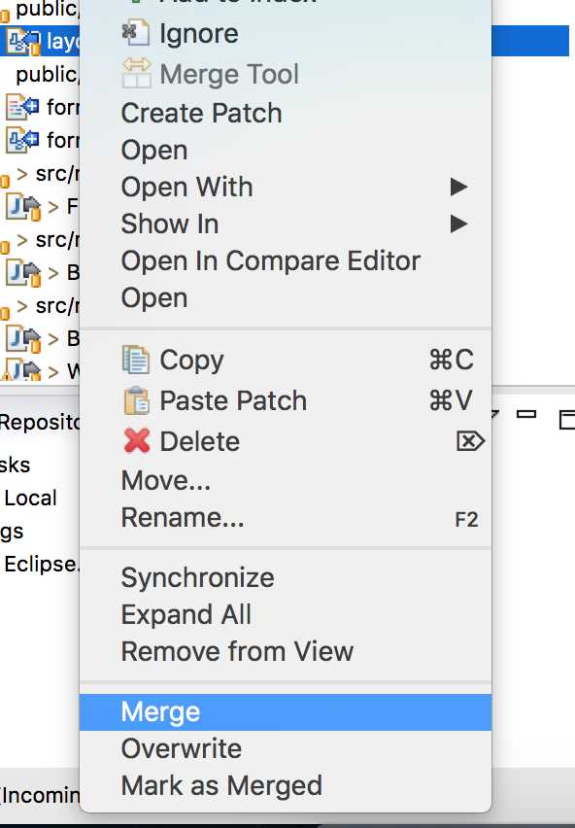
Task: Expand the Show In submenu arrow
Action: click(x=459, y=224)
